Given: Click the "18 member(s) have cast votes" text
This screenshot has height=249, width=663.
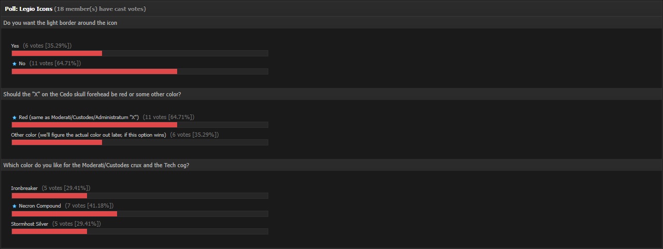Looking at the screenshot, I should (x=100, y=9).
